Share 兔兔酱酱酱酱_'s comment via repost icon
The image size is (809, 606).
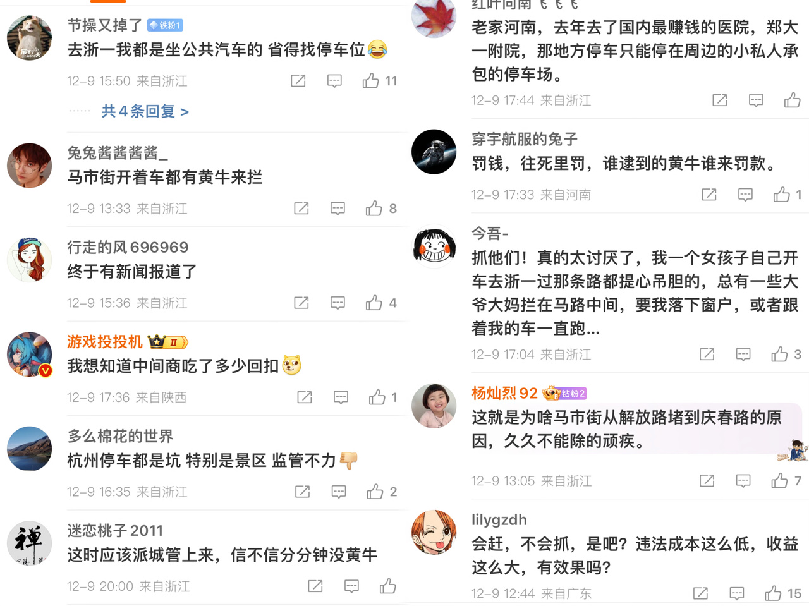click(301, 209)
